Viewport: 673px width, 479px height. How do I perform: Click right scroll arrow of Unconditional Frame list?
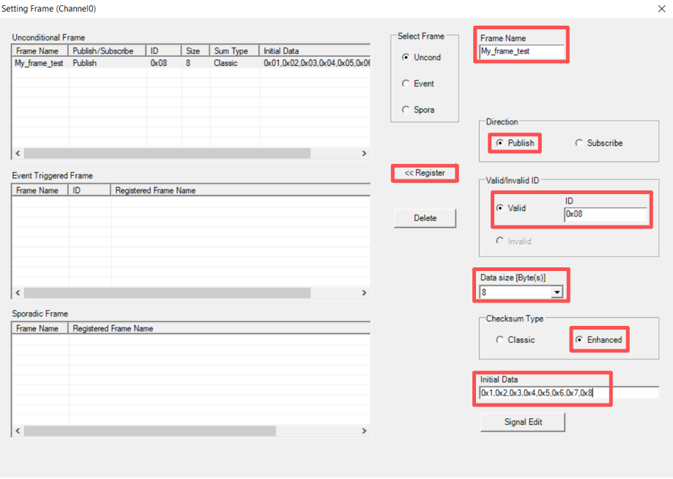364,154
